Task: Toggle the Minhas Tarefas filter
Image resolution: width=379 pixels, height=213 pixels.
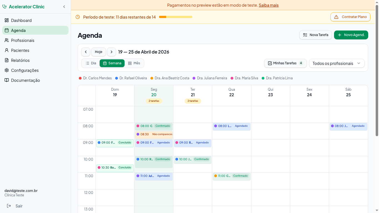Action: 285,63
